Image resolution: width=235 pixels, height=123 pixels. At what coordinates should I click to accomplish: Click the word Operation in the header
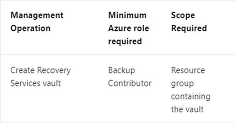coord(31,28)
